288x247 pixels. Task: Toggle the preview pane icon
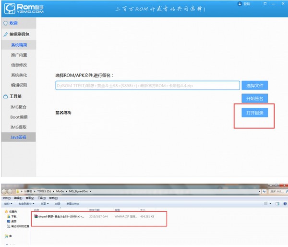coord(277,204)
